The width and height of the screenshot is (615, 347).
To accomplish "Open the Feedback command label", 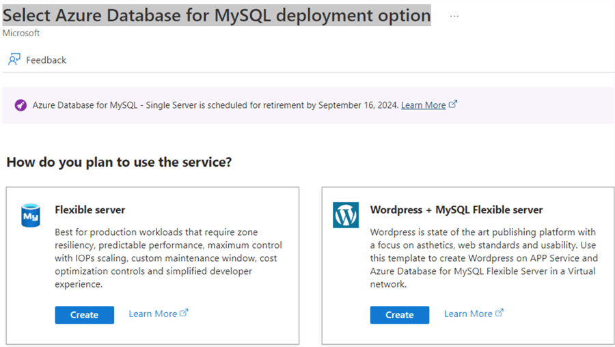I will (x=46, y=60).
